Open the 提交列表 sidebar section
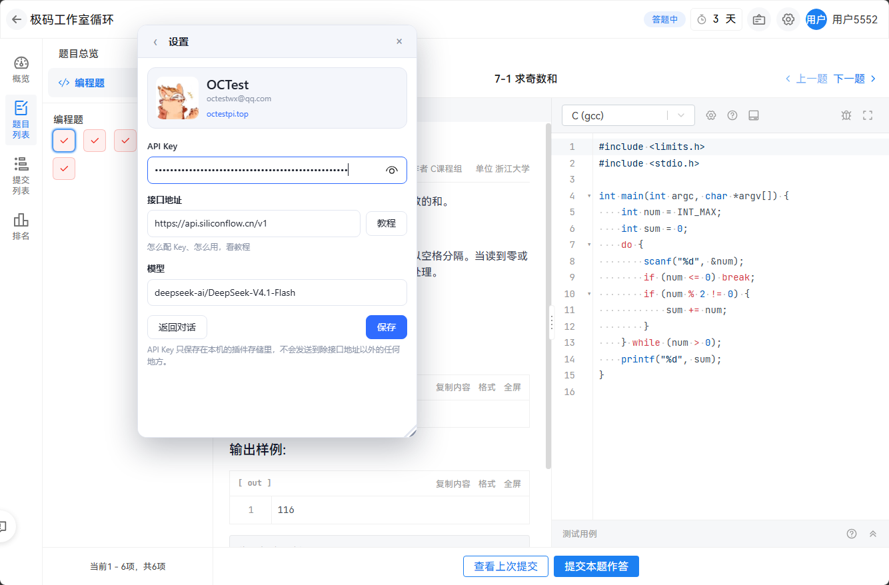This screenshot has height=585, width=889. 21,175
